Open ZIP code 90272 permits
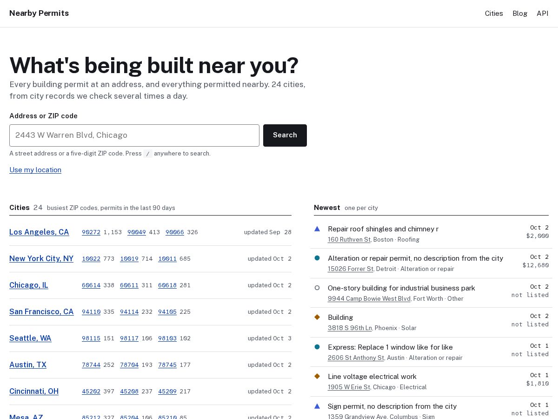The height and width of the screenshot is (419, 558). tap(91, 232)
